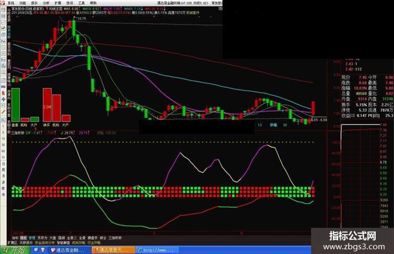
Task: Open the 技术分析 vertical tab
Action: pyautogui.click(x=9, y=32)
